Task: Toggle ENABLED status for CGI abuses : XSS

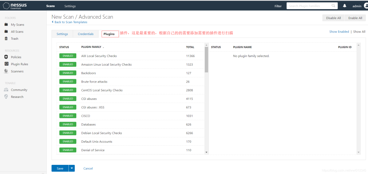Action: coord(68,107)
